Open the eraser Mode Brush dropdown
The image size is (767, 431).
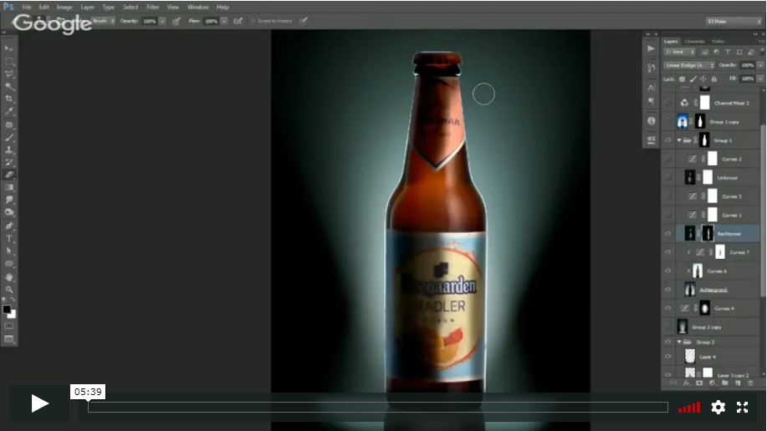103,21
